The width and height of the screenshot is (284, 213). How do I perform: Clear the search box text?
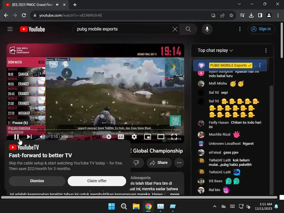tap(175, 29)
